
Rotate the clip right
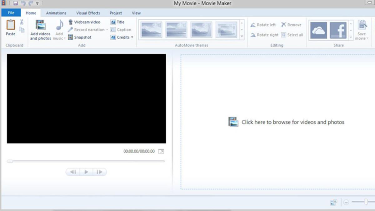[x=265, y=35]
